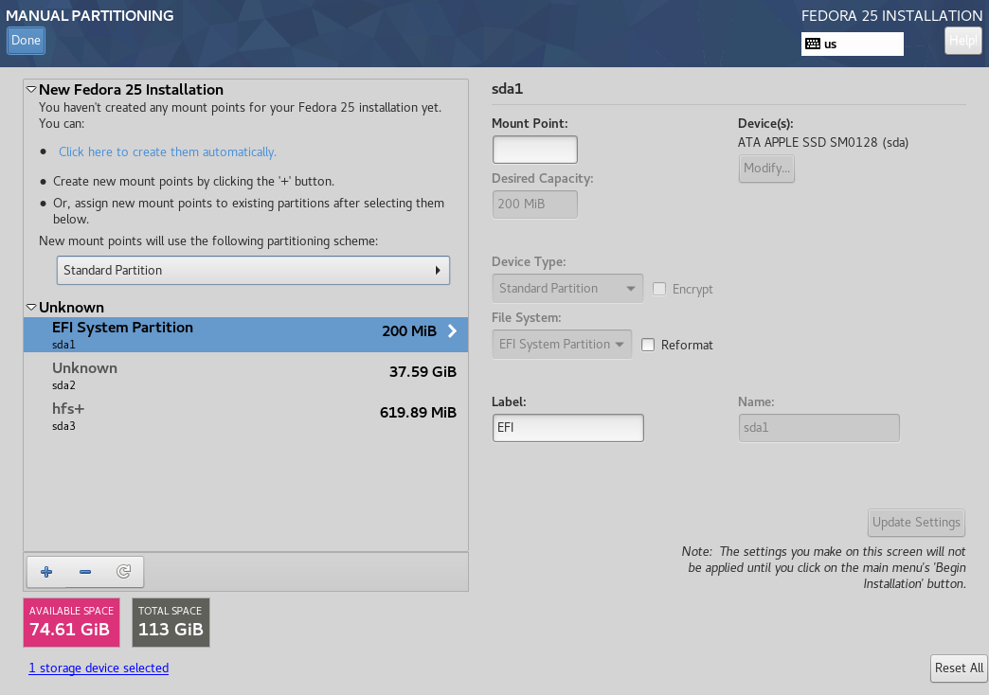Click the Available Space 74.61 GiB box
The image size is (989, 695).
pyautogui.click(x=71, y=622)
